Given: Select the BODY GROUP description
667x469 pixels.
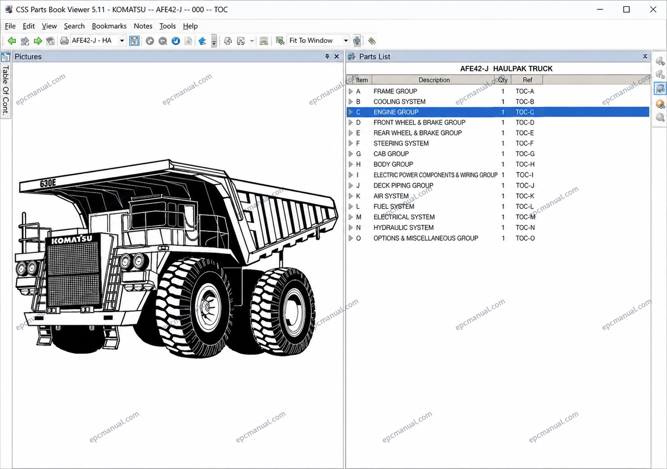Looking at the screenshot, I should (393, 164).
